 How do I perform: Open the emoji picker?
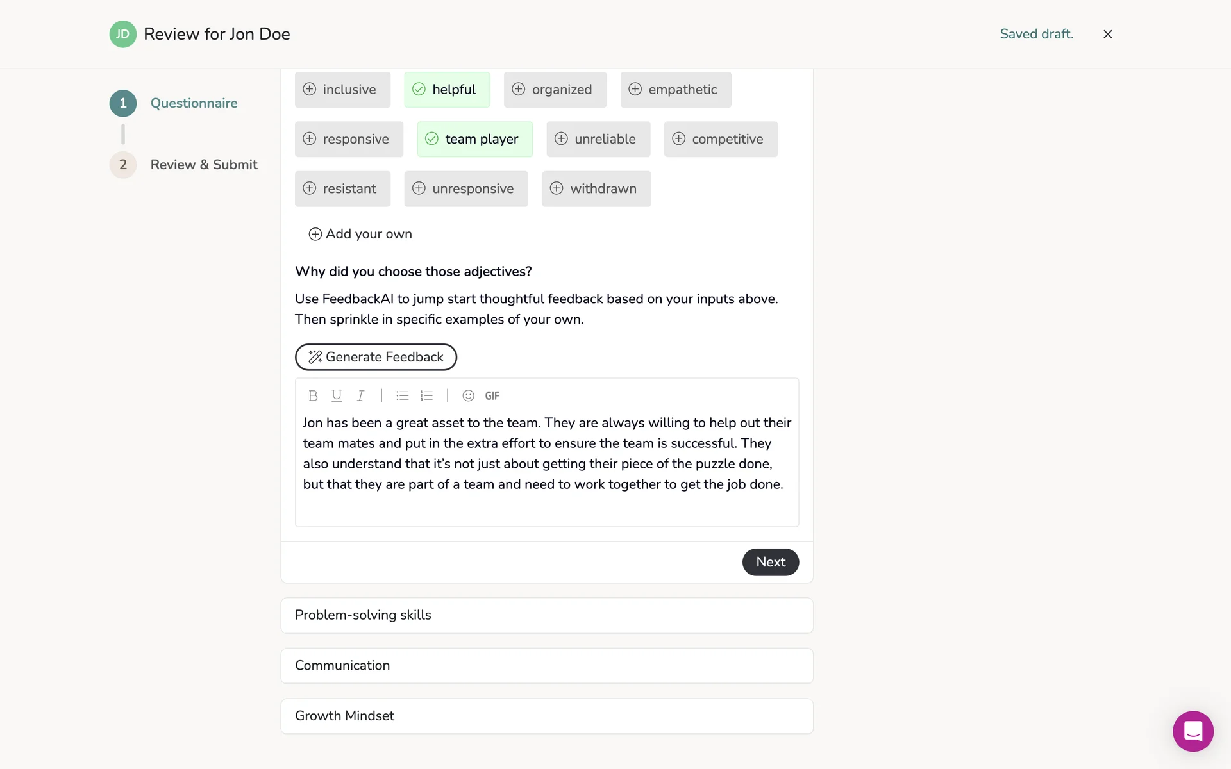point(469,396)
